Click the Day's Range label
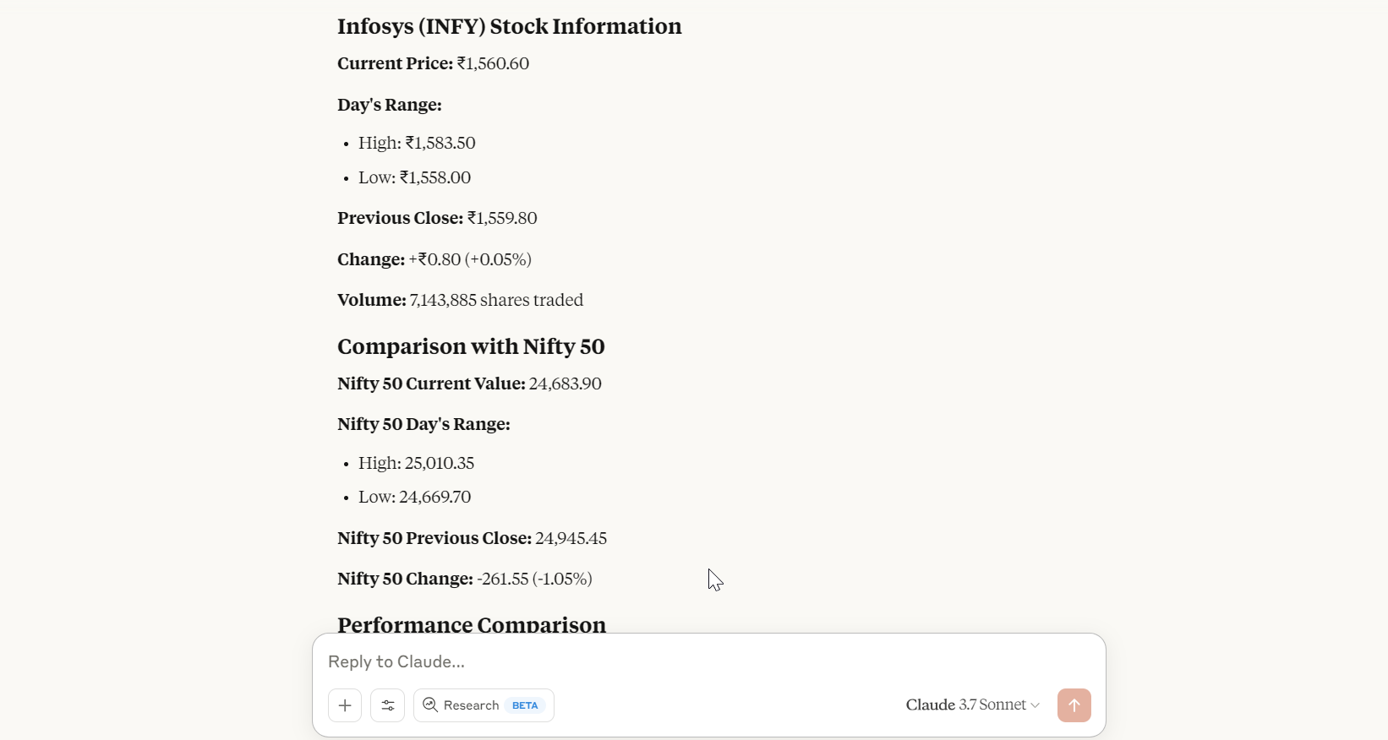 click(x=390, y=105)
